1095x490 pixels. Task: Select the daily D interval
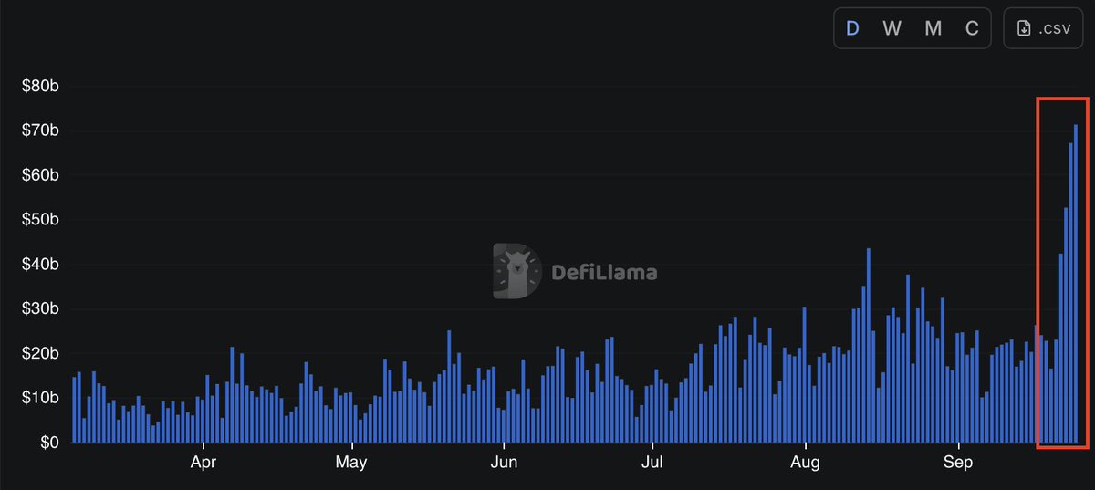[852, 28]
